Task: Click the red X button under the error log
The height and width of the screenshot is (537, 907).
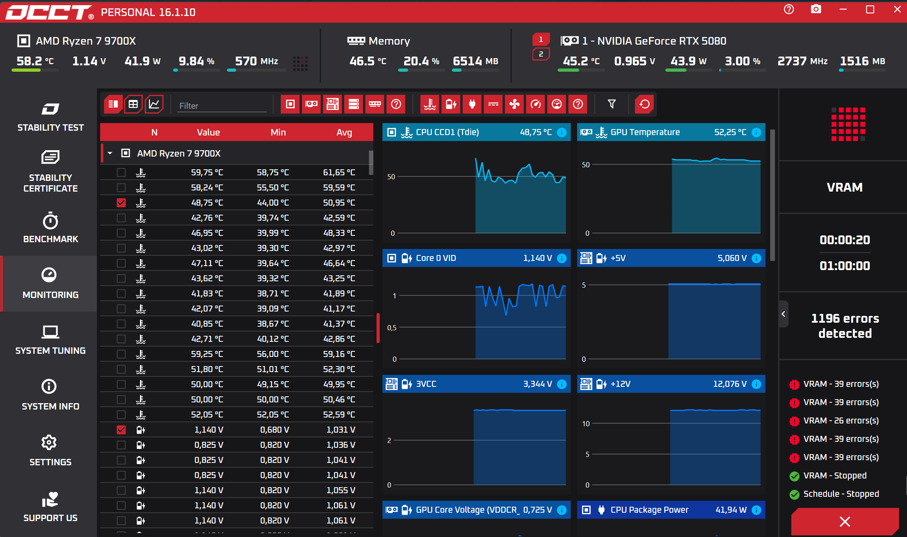Action: point(845,521)
